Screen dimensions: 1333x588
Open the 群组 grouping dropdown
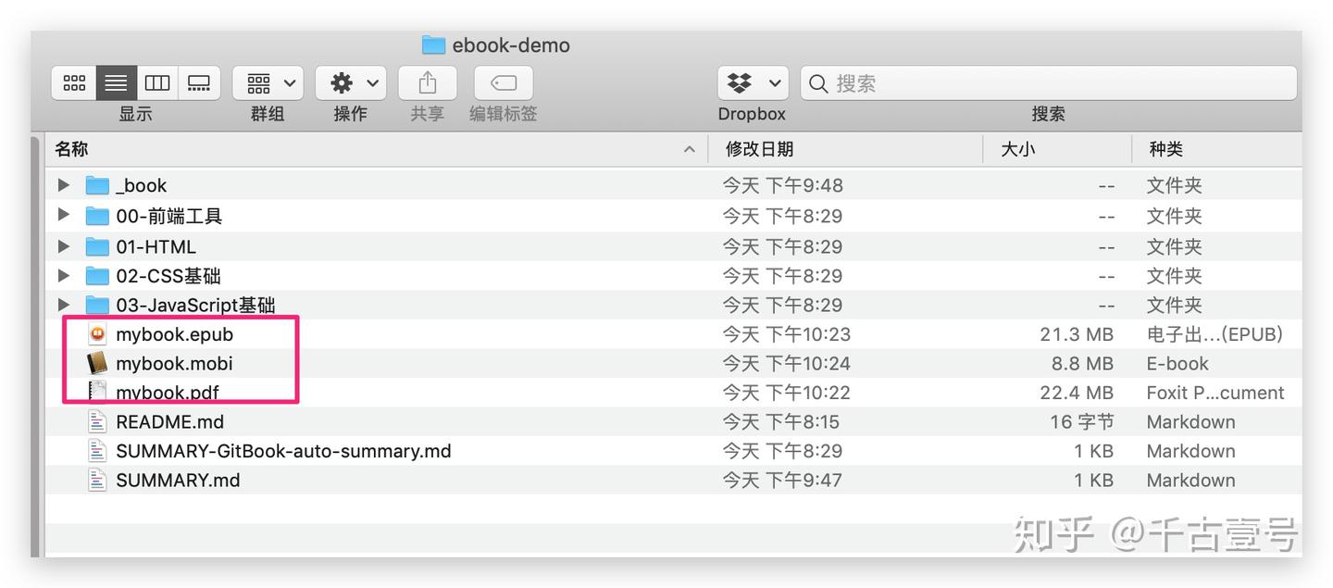[x=267, y=81]
